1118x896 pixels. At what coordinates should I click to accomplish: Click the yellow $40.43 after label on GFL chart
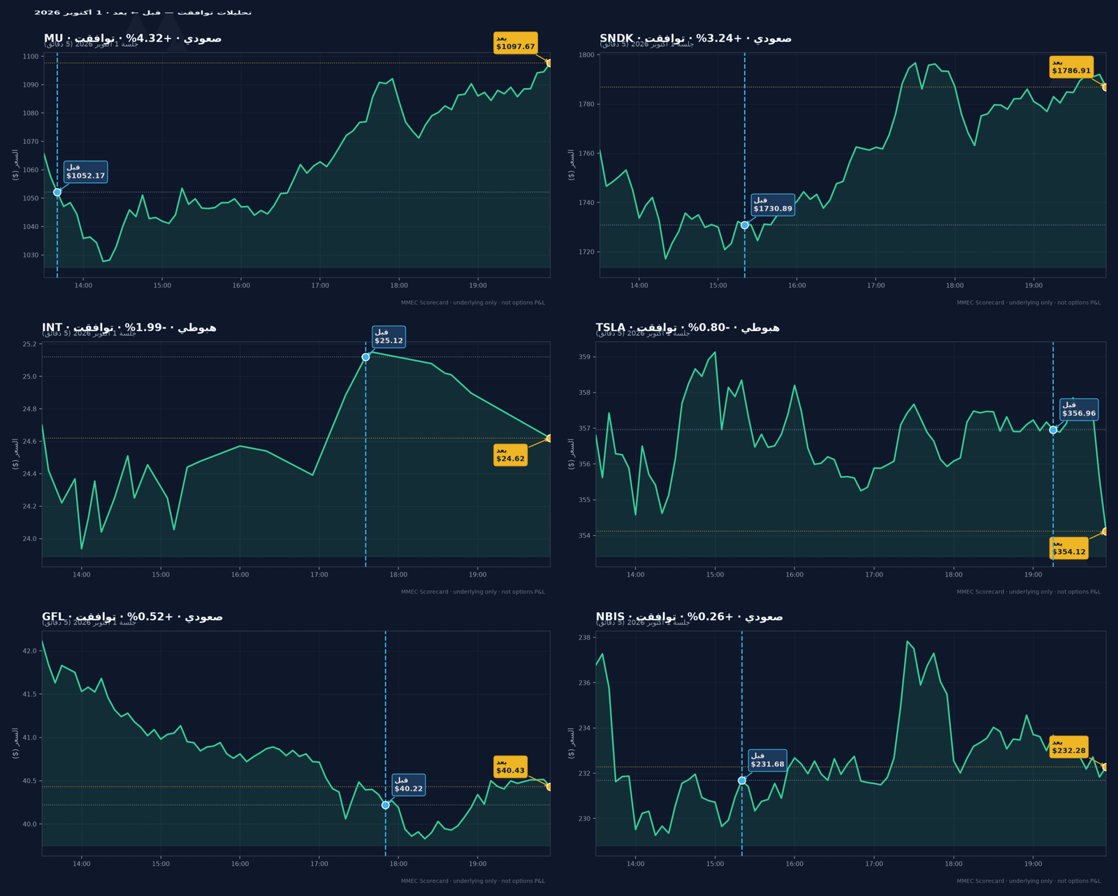(x=510, y=767)
